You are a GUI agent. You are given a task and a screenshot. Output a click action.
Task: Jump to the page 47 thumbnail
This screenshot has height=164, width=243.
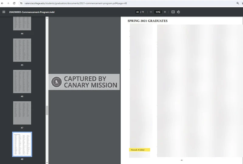click(x=22, y=113)
